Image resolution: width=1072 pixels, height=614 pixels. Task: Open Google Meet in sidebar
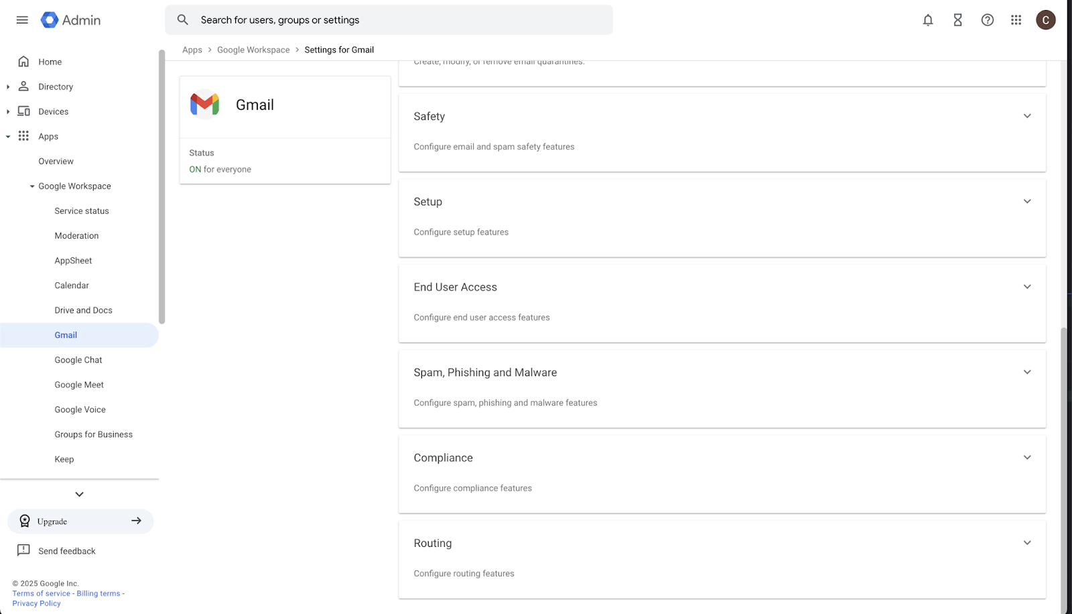79,385
